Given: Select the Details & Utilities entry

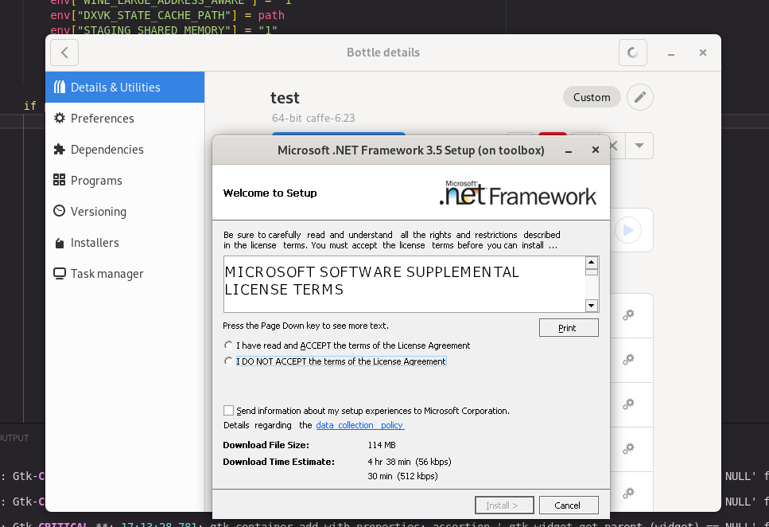Looking at the screenshot, I should click(59, 87).
